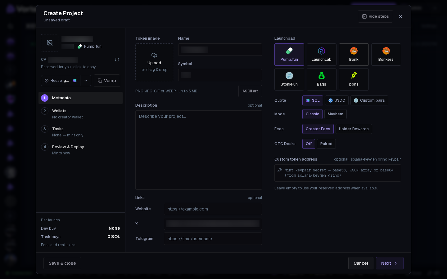Switch mode to Classic
Image resolution: width=447 pixels, height=279 pixels.
[x=312, y=114]
